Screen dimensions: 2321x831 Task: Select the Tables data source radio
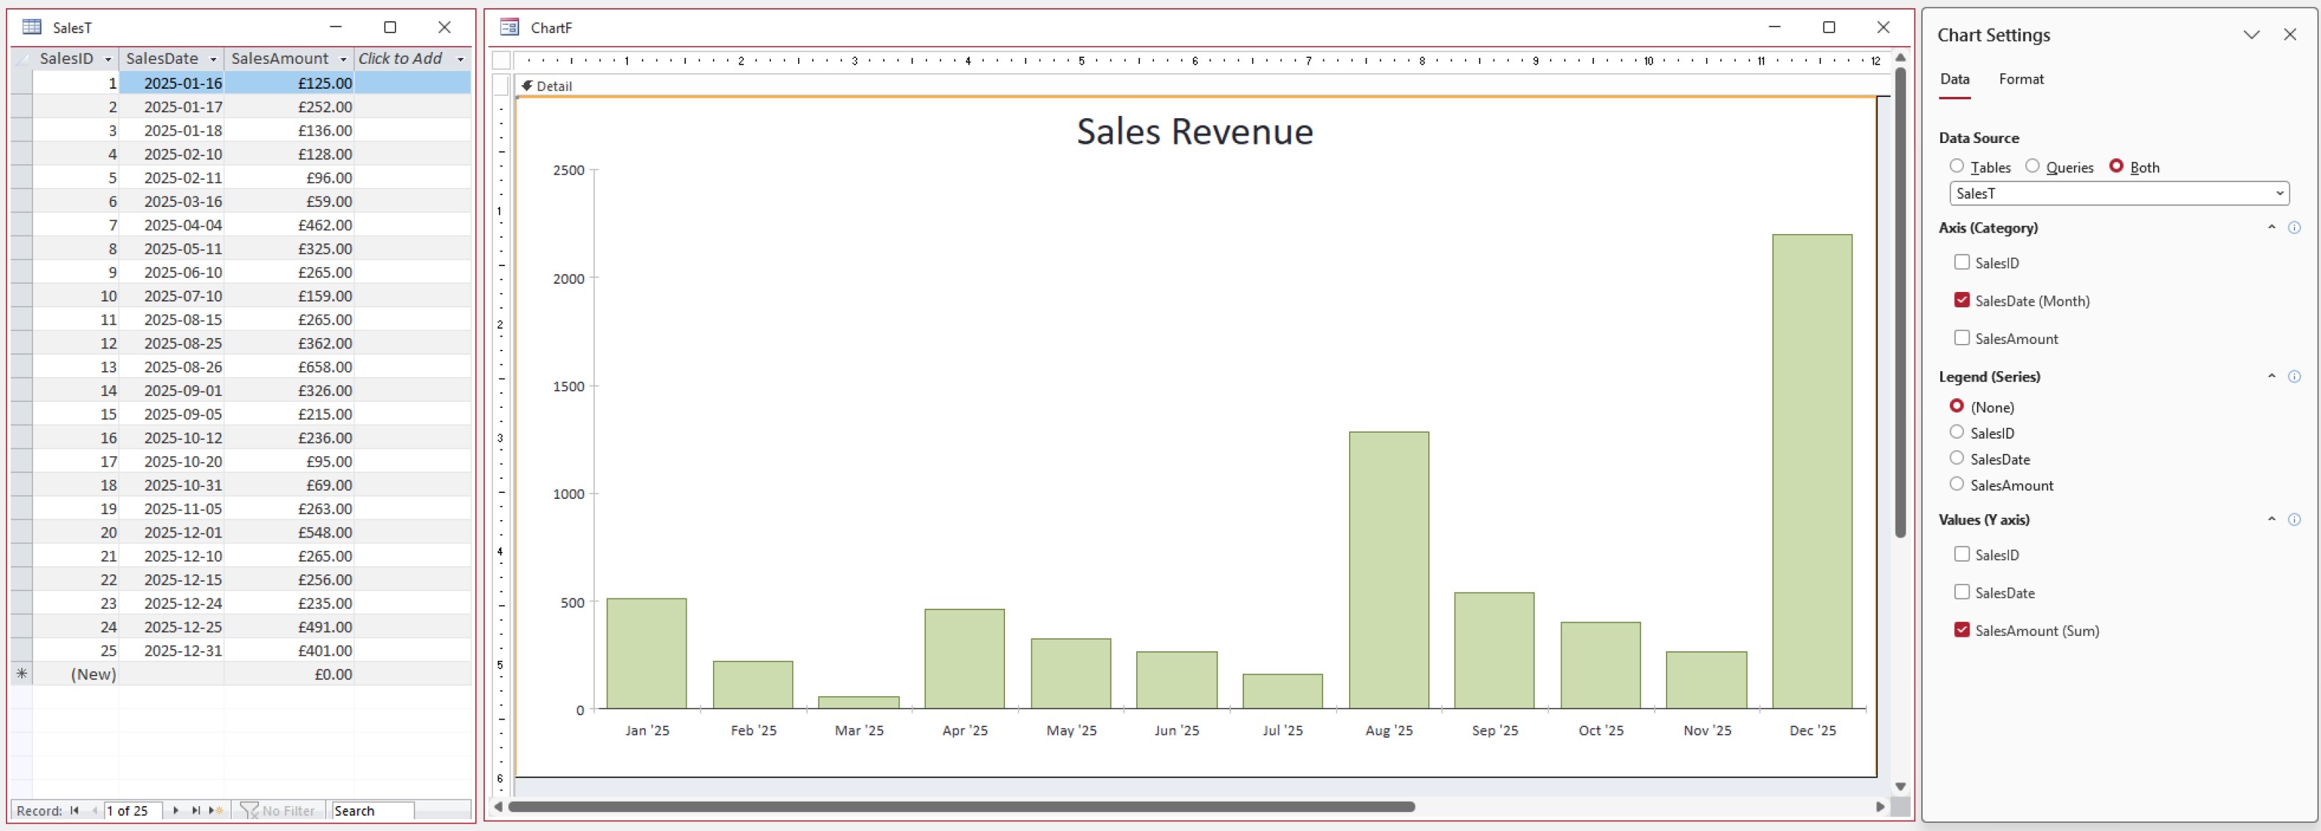coord(1956,166)
